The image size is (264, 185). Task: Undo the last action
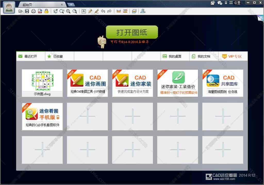click(104, 11)
